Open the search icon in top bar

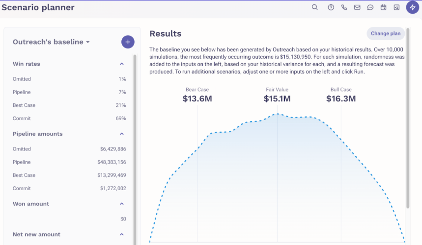click(x=314, y=7)
